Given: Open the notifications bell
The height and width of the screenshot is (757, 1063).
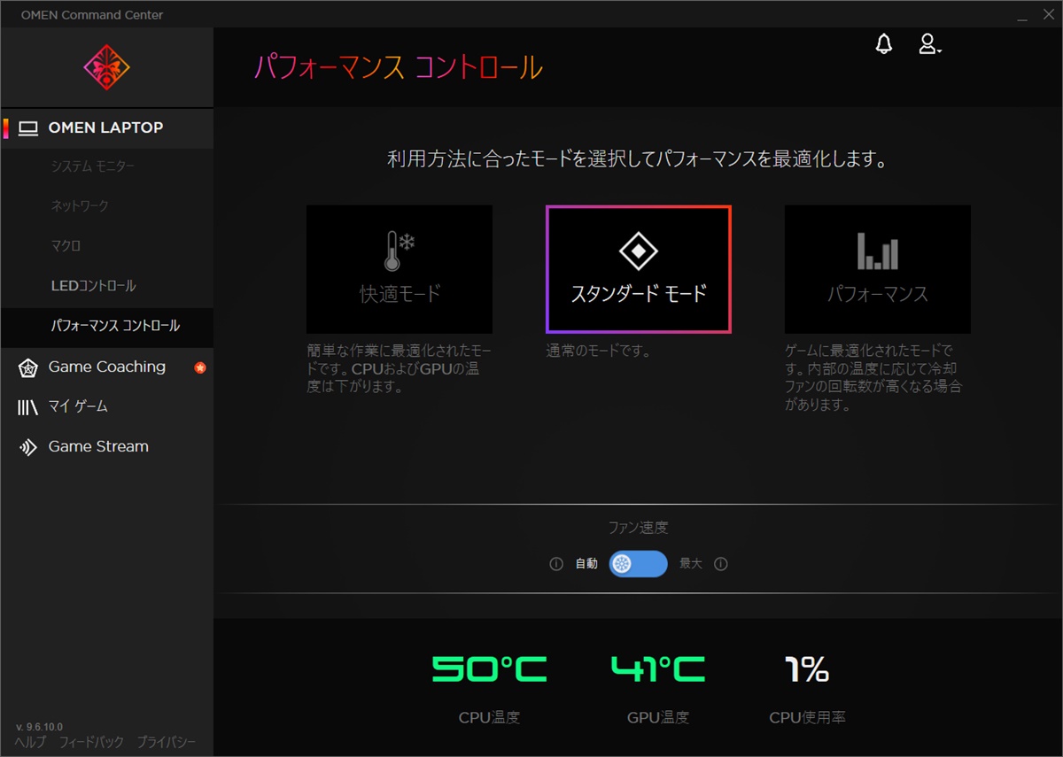Looking at the screenshot, I should pyautogui.click(x=883, y=44).
